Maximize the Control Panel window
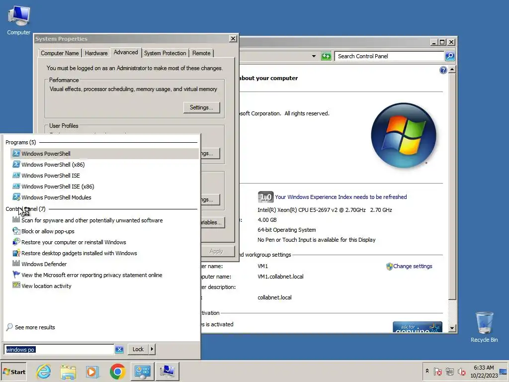Screen dimensions: 509x382 pos(442,42)
